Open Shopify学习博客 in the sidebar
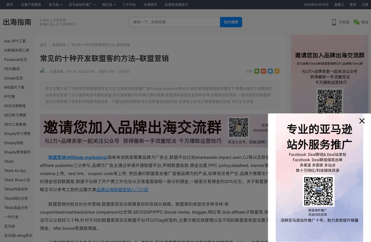 [17, 134]
